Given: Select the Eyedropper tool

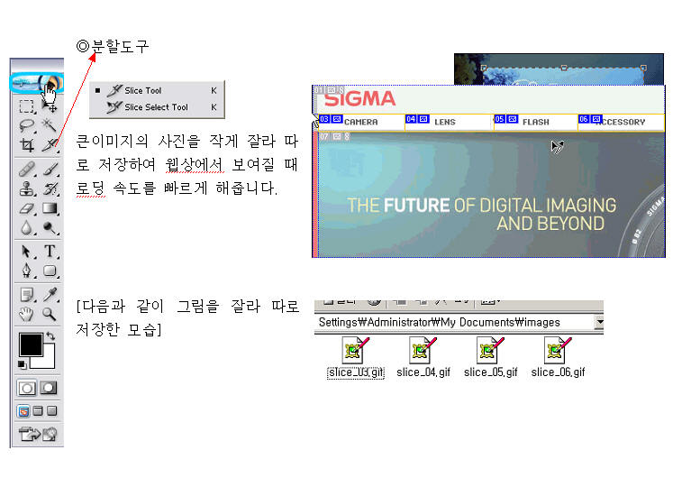Looking at the screenshot, I should (x=50, y=294).
